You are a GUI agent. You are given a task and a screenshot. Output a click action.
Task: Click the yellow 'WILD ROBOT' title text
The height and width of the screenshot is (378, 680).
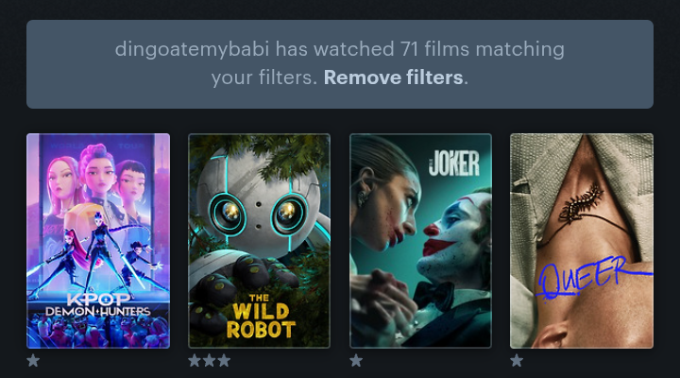261,320
